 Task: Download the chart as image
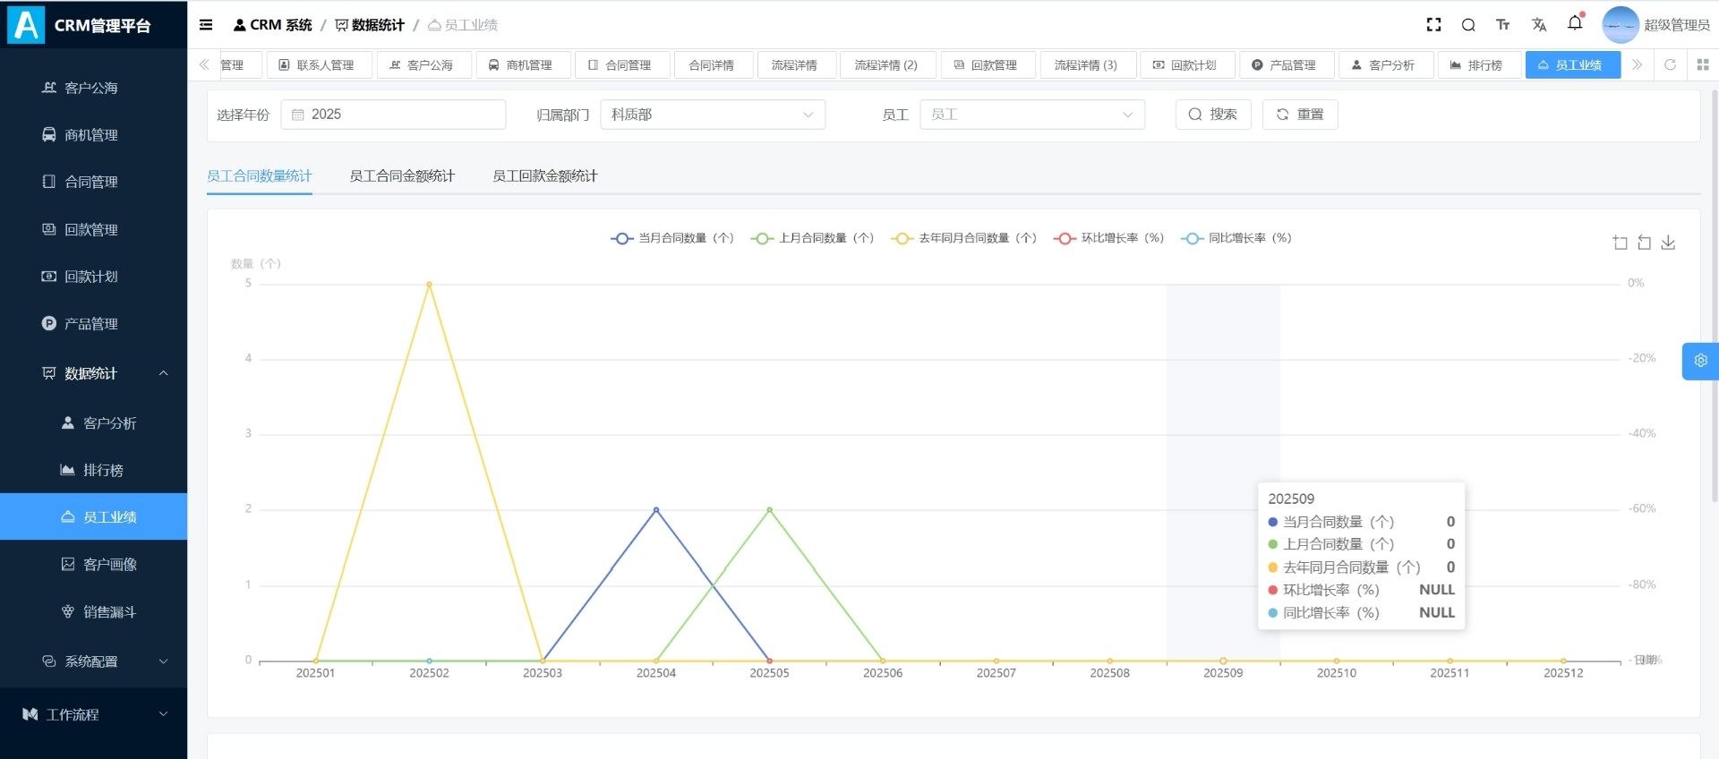[1668, 243]
